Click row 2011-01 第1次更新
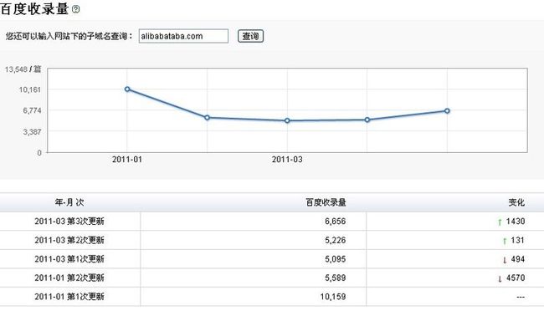This screenshot has width=544, height=311. point(272,297)
